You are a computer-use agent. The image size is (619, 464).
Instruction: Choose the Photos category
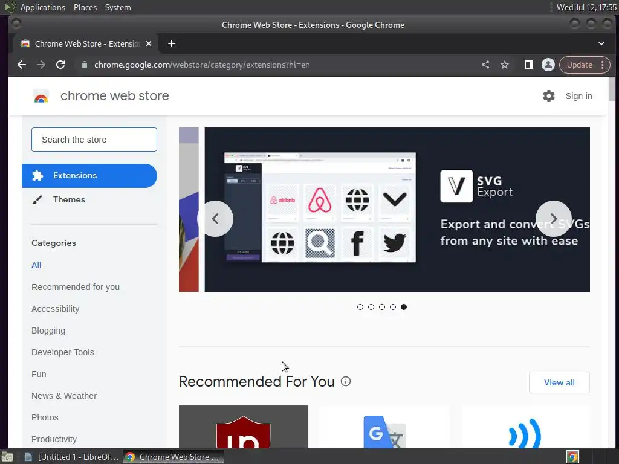45,417
